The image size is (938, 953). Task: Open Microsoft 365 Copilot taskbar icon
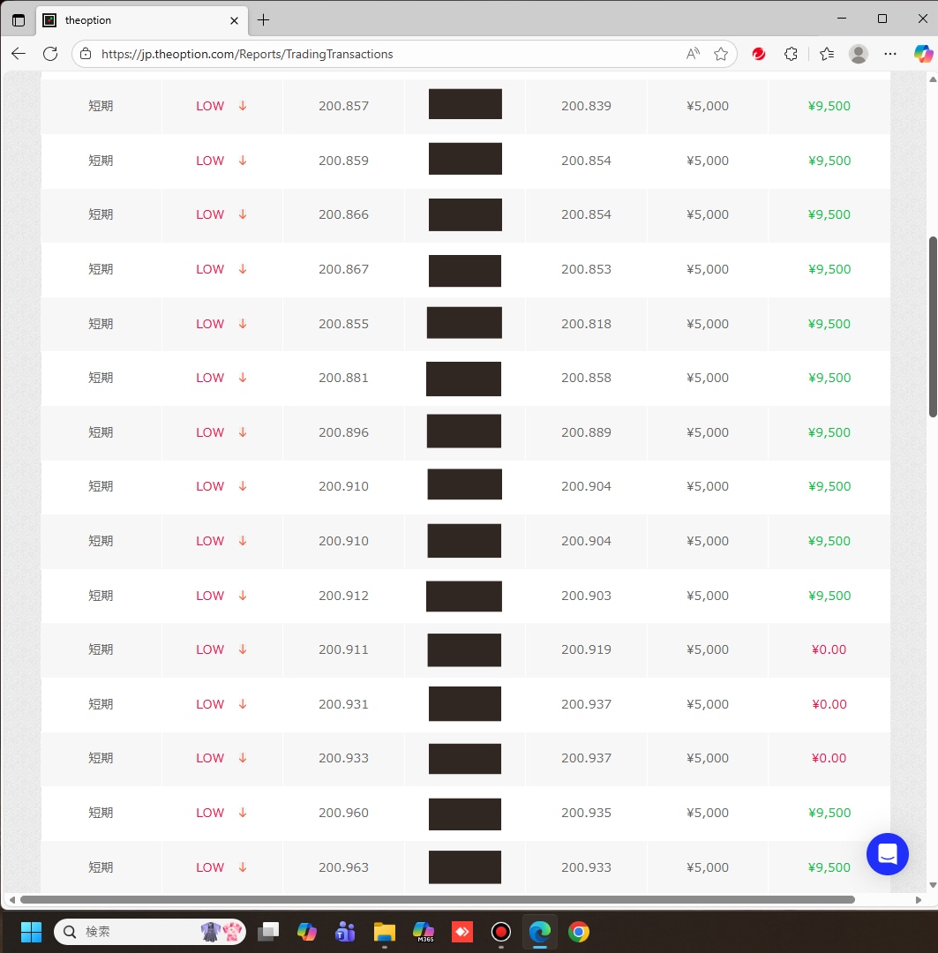tap(424, 932)
